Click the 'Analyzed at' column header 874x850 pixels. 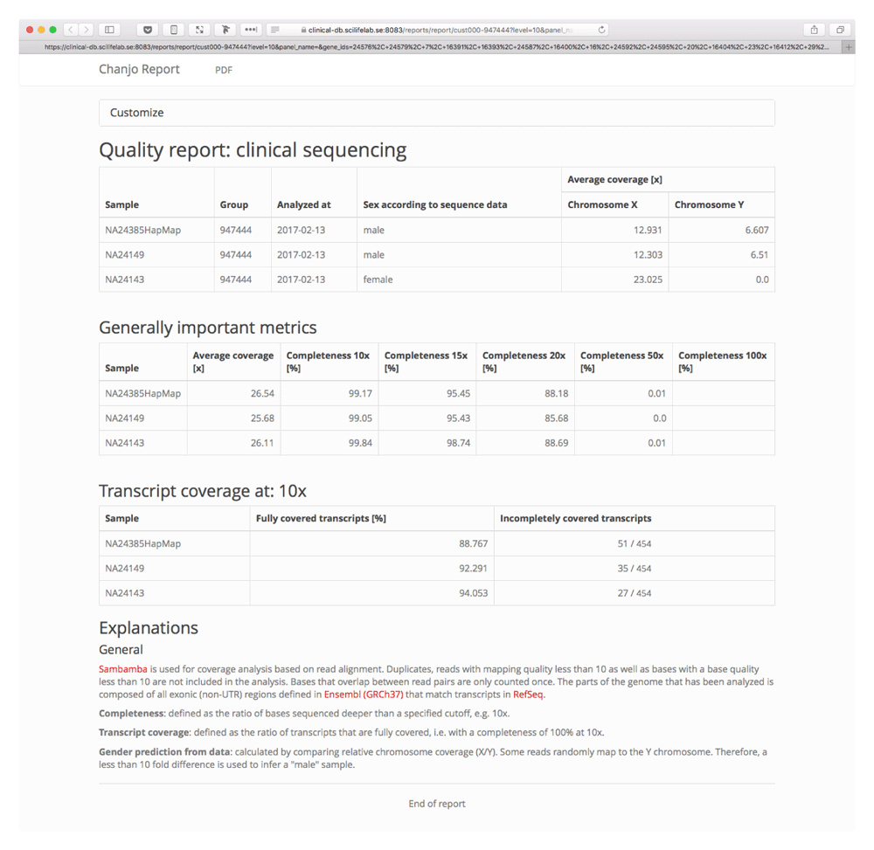tap(304, 204)
